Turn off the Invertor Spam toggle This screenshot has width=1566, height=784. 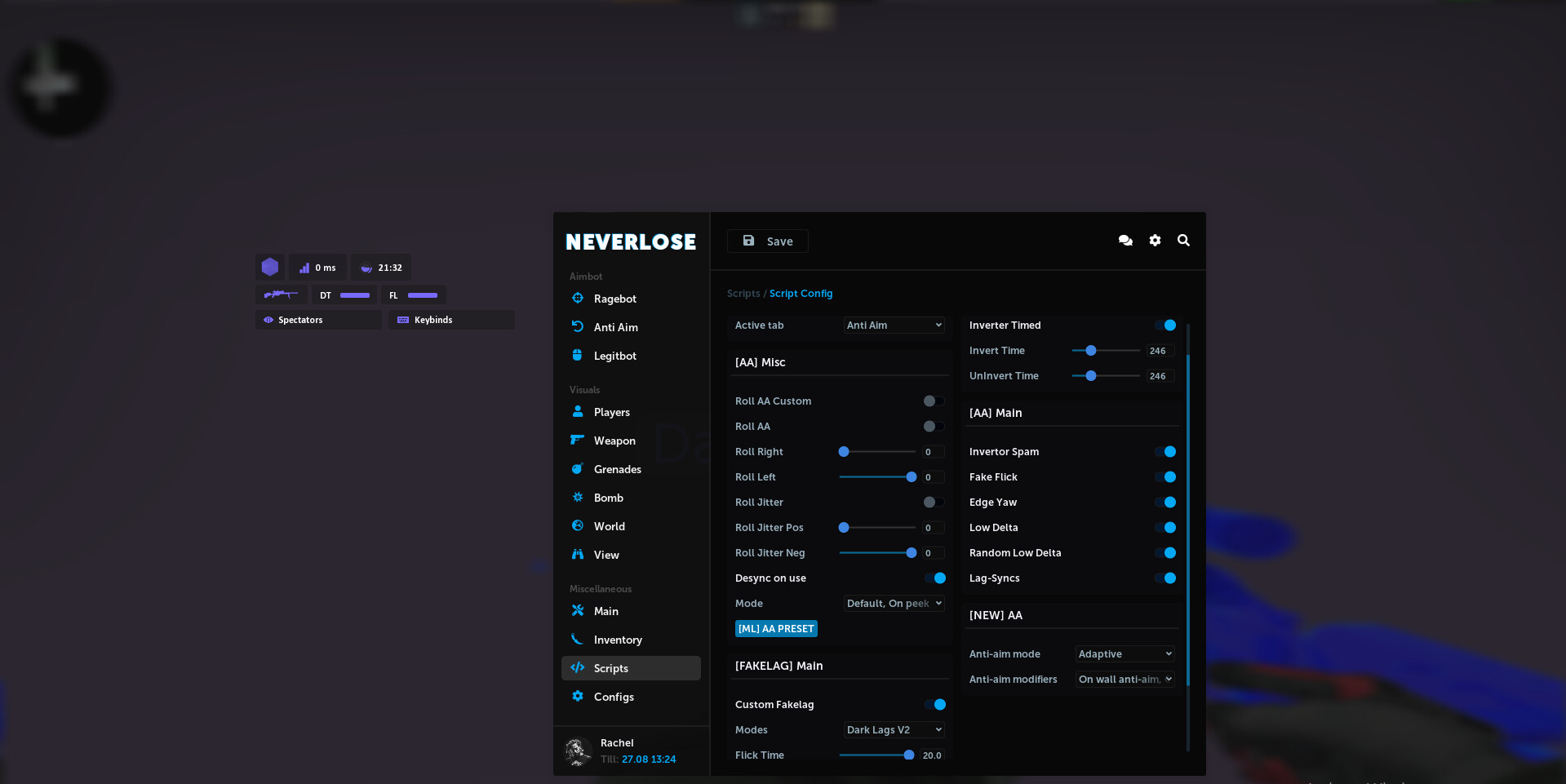tap(1165, 451)
